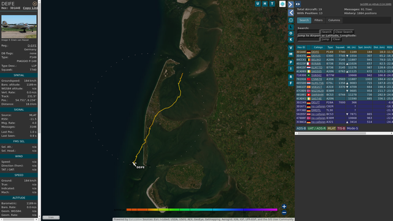Toggle the U map button

point(258,4)
